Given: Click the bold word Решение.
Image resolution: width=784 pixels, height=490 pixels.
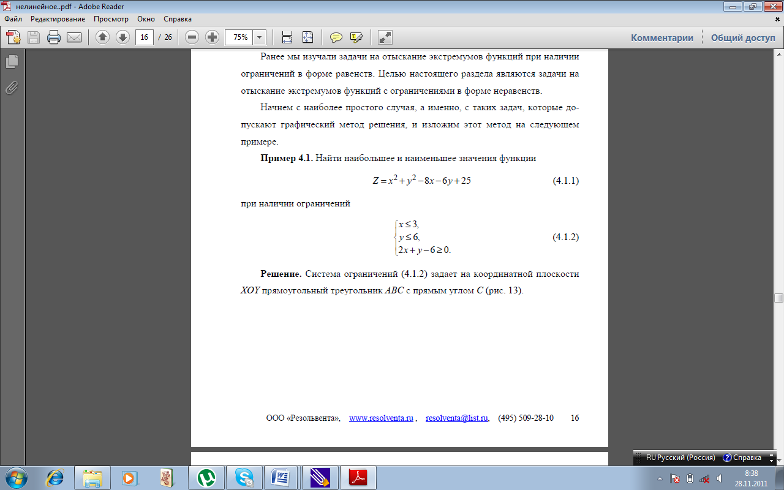Looking at the screenshot, I should (x=281, y=274).
